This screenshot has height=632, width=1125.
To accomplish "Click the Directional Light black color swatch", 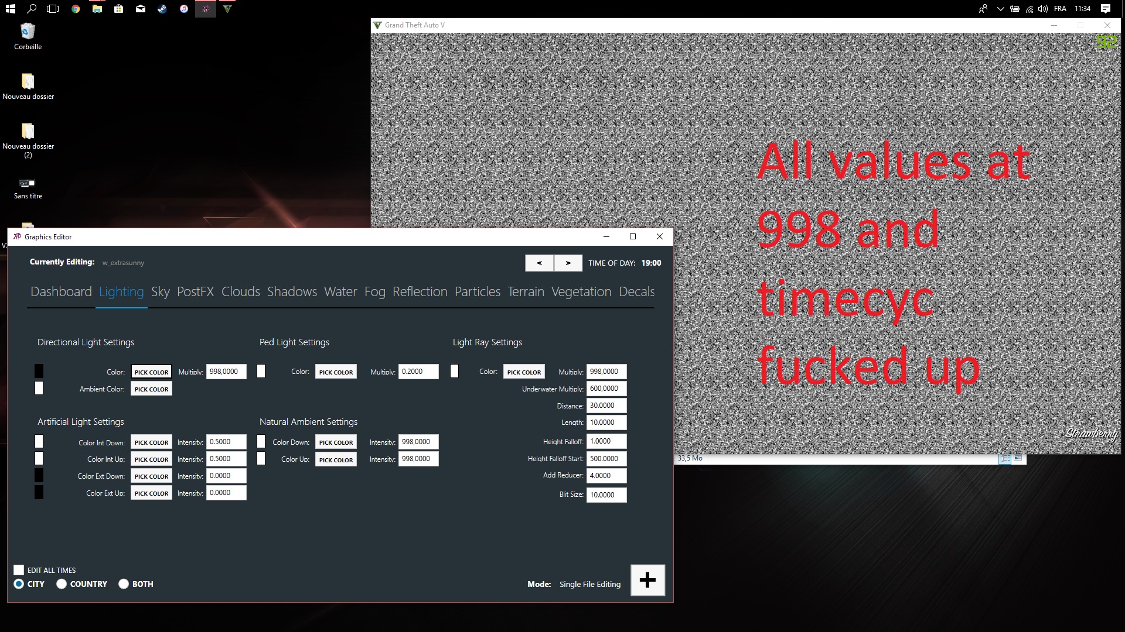I will (x=39, y=371).
